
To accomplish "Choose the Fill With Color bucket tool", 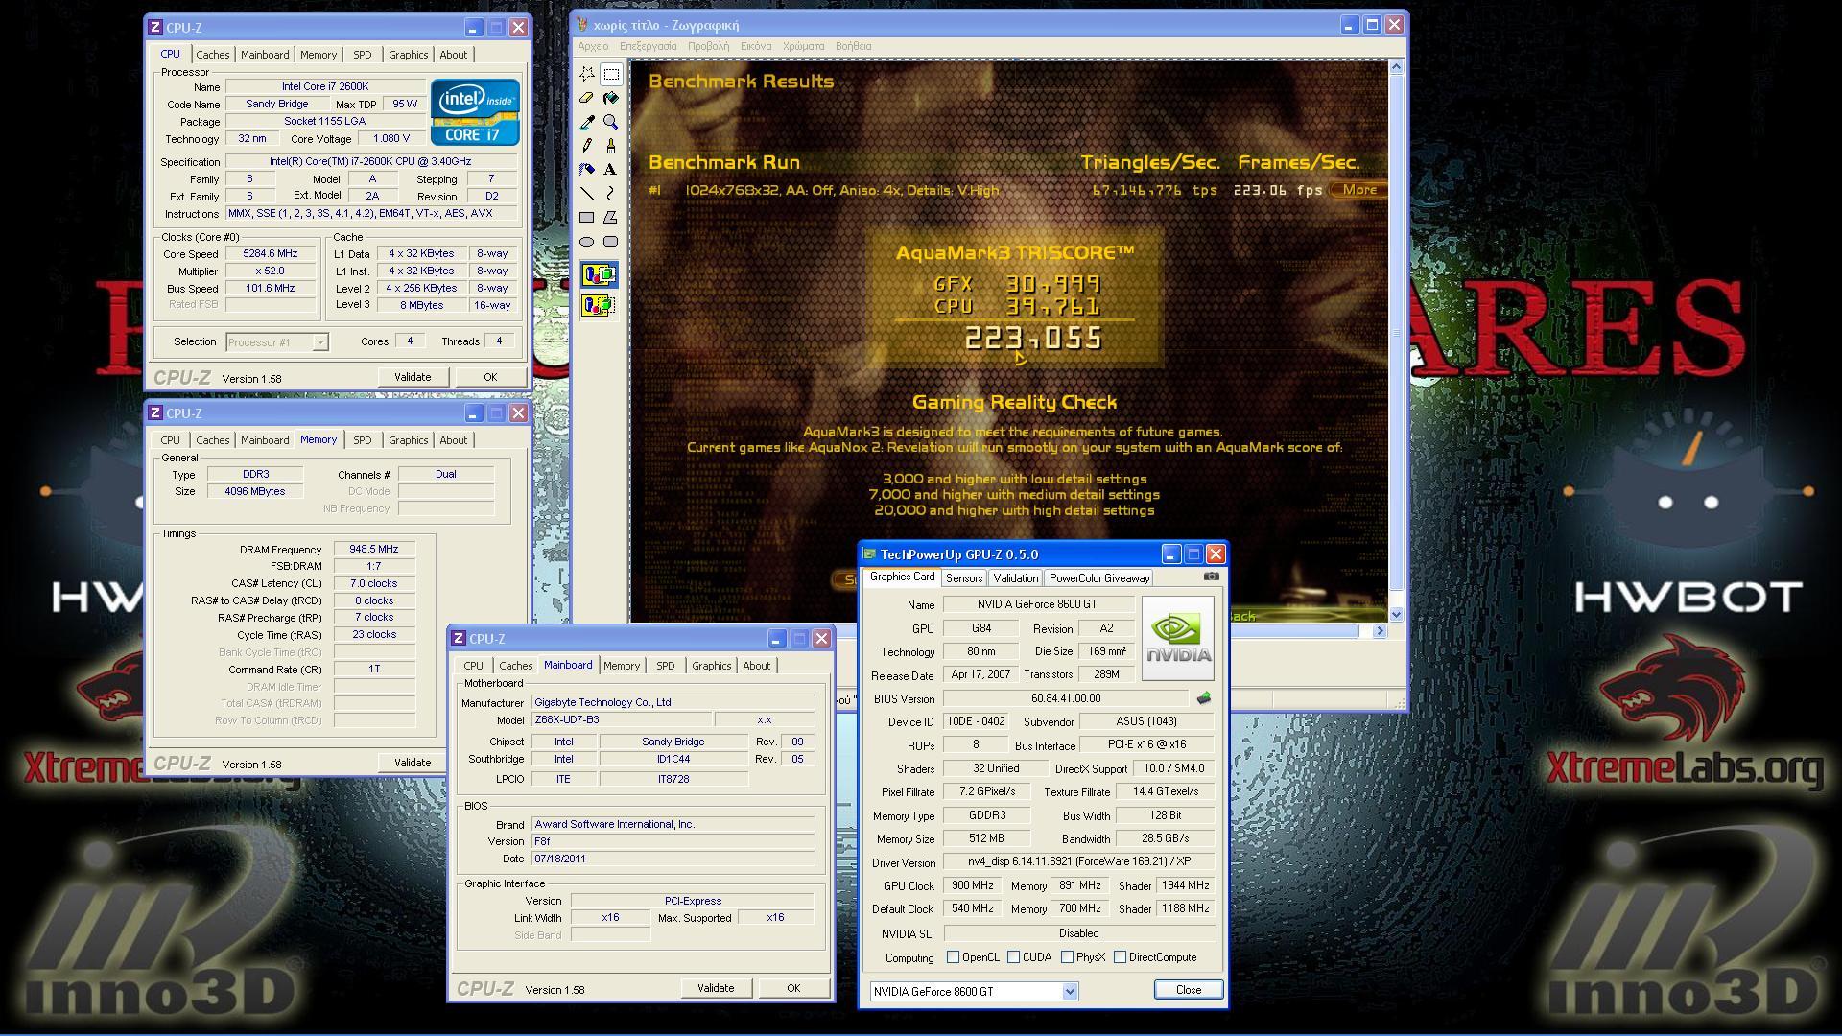I will pos(611,98).
